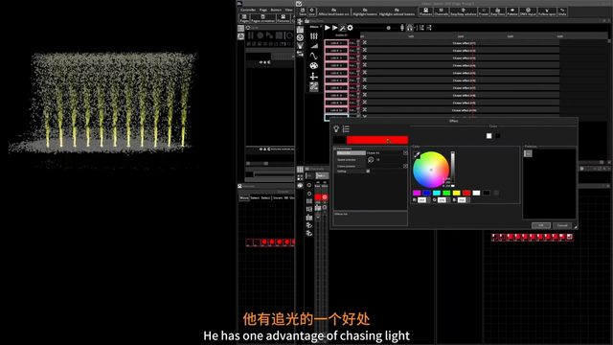Open the gear settings icon beside play

pyautogui.click(x=350, y=28)
